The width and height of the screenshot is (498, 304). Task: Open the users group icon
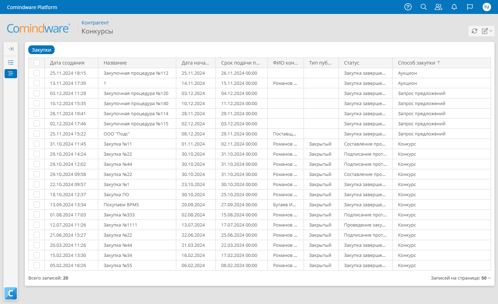coord(439,7)
